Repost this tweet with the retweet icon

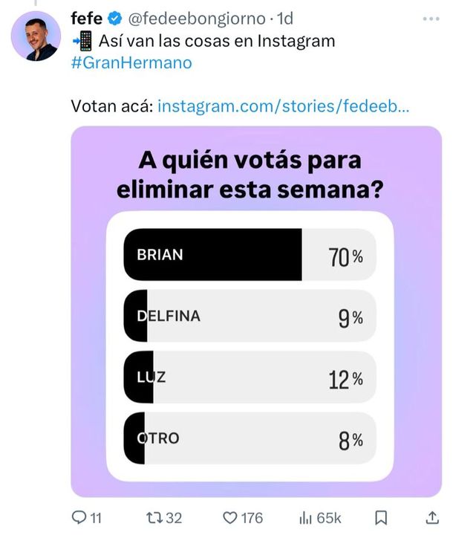pyautogui.click(x=152, y=517)
